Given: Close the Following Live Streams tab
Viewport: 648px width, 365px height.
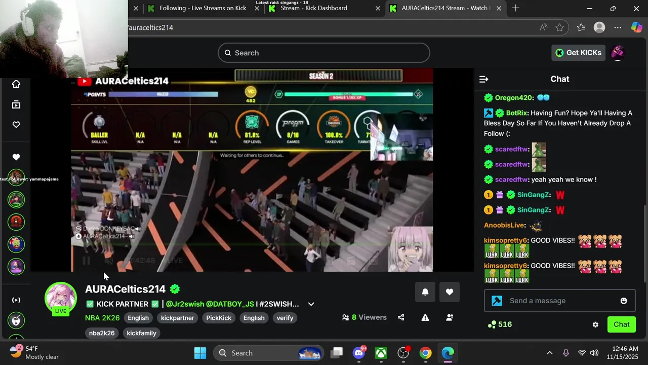Looking at the screenshot, I should click(257, 8).
